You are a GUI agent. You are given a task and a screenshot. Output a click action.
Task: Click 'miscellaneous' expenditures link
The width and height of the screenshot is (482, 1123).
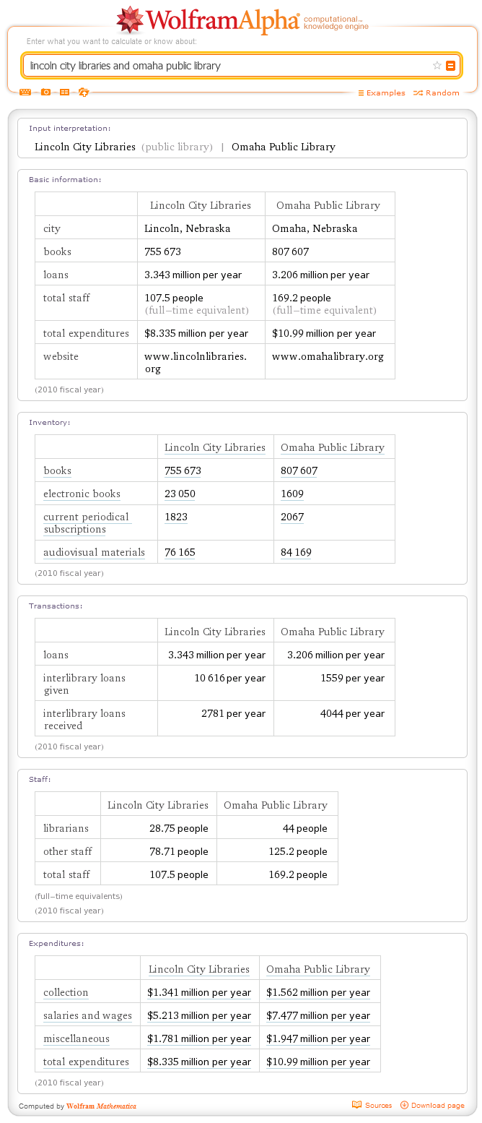tap(76, 1038)
